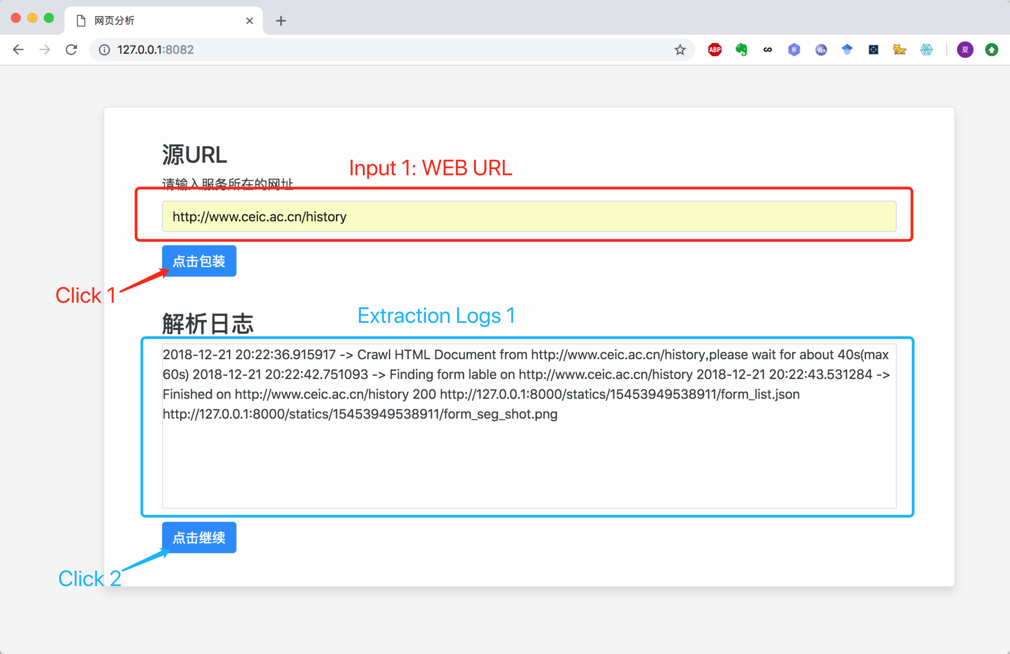Open the purple user profile avatar

pos(965,50)
